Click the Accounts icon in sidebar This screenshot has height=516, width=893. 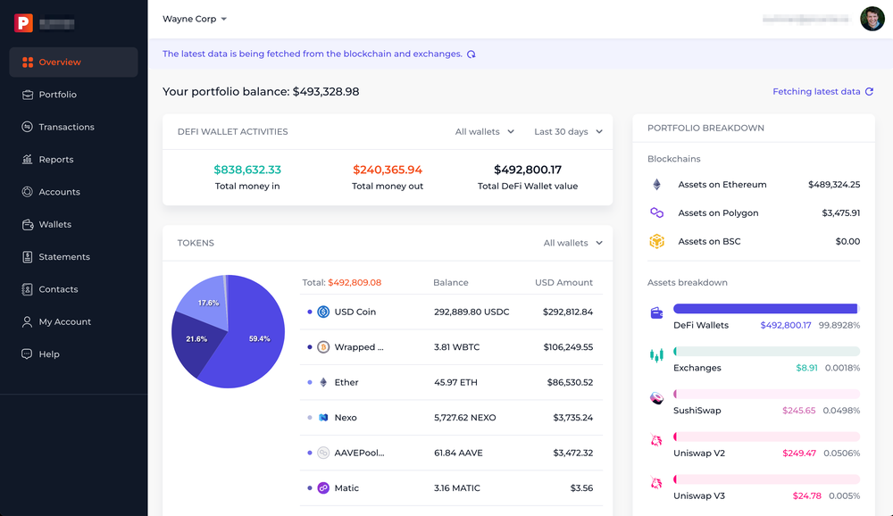pos(28,192)
